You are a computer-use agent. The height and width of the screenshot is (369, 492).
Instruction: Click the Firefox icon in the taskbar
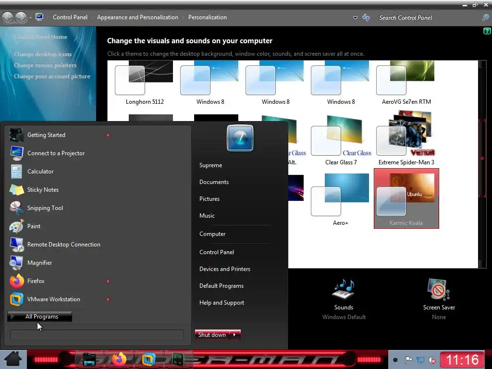tap(119, 359)
